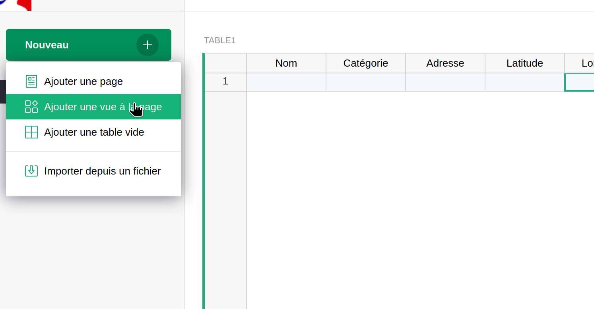Image resolution: width=594 pixels, height=309 pixels.
Task: Click the import icon beside Importer depuis un fichier
Action: [x=31, y=171]
